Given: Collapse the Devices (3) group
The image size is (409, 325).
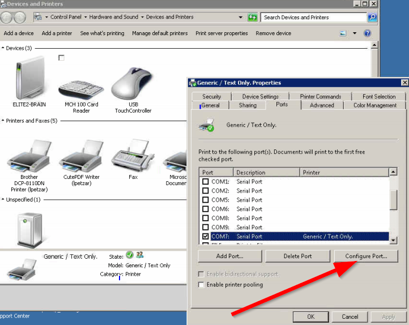Looking at the screenshot, I should (x=3, y=48).
